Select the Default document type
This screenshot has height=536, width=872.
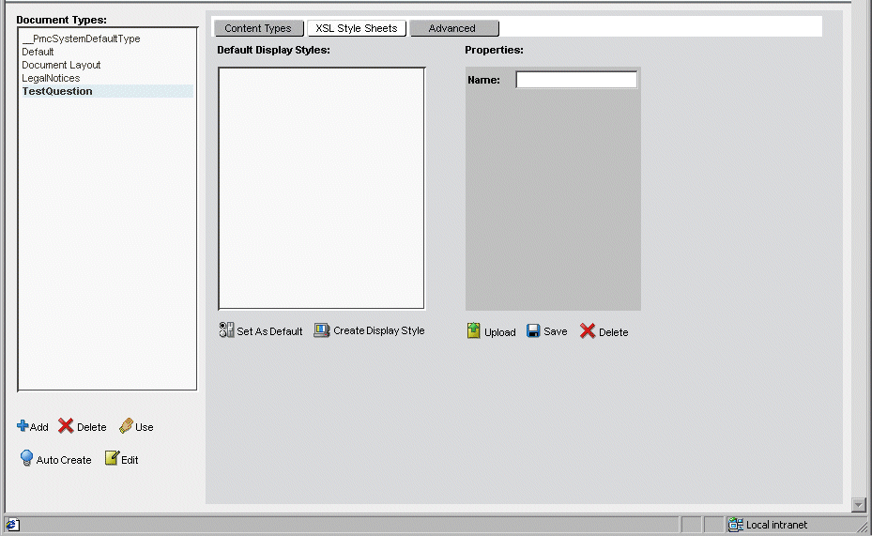(x=38, y=53)
